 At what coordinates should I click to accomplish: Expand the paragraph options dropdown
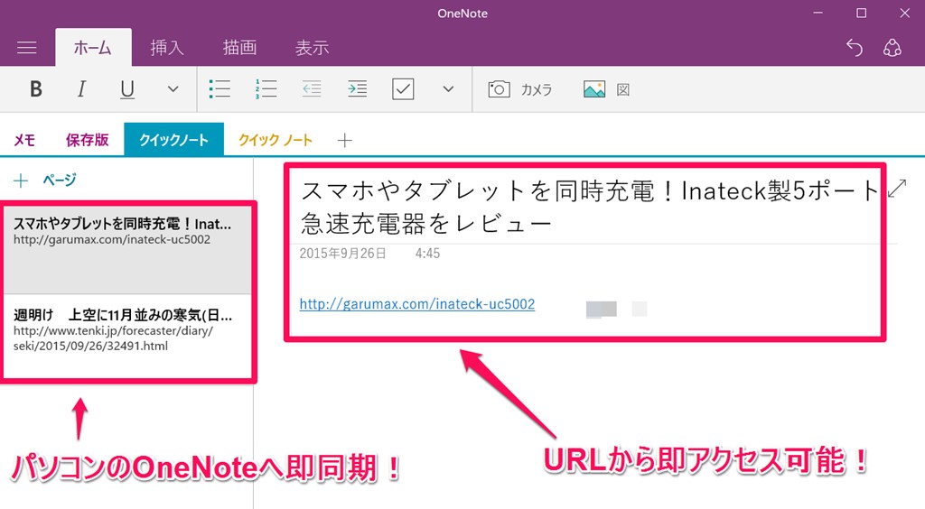click(x=448, y=89)
